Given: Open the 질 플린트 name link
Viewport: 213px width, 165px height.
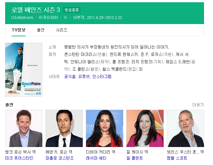Looking at the screenshot, I should 135,158.
